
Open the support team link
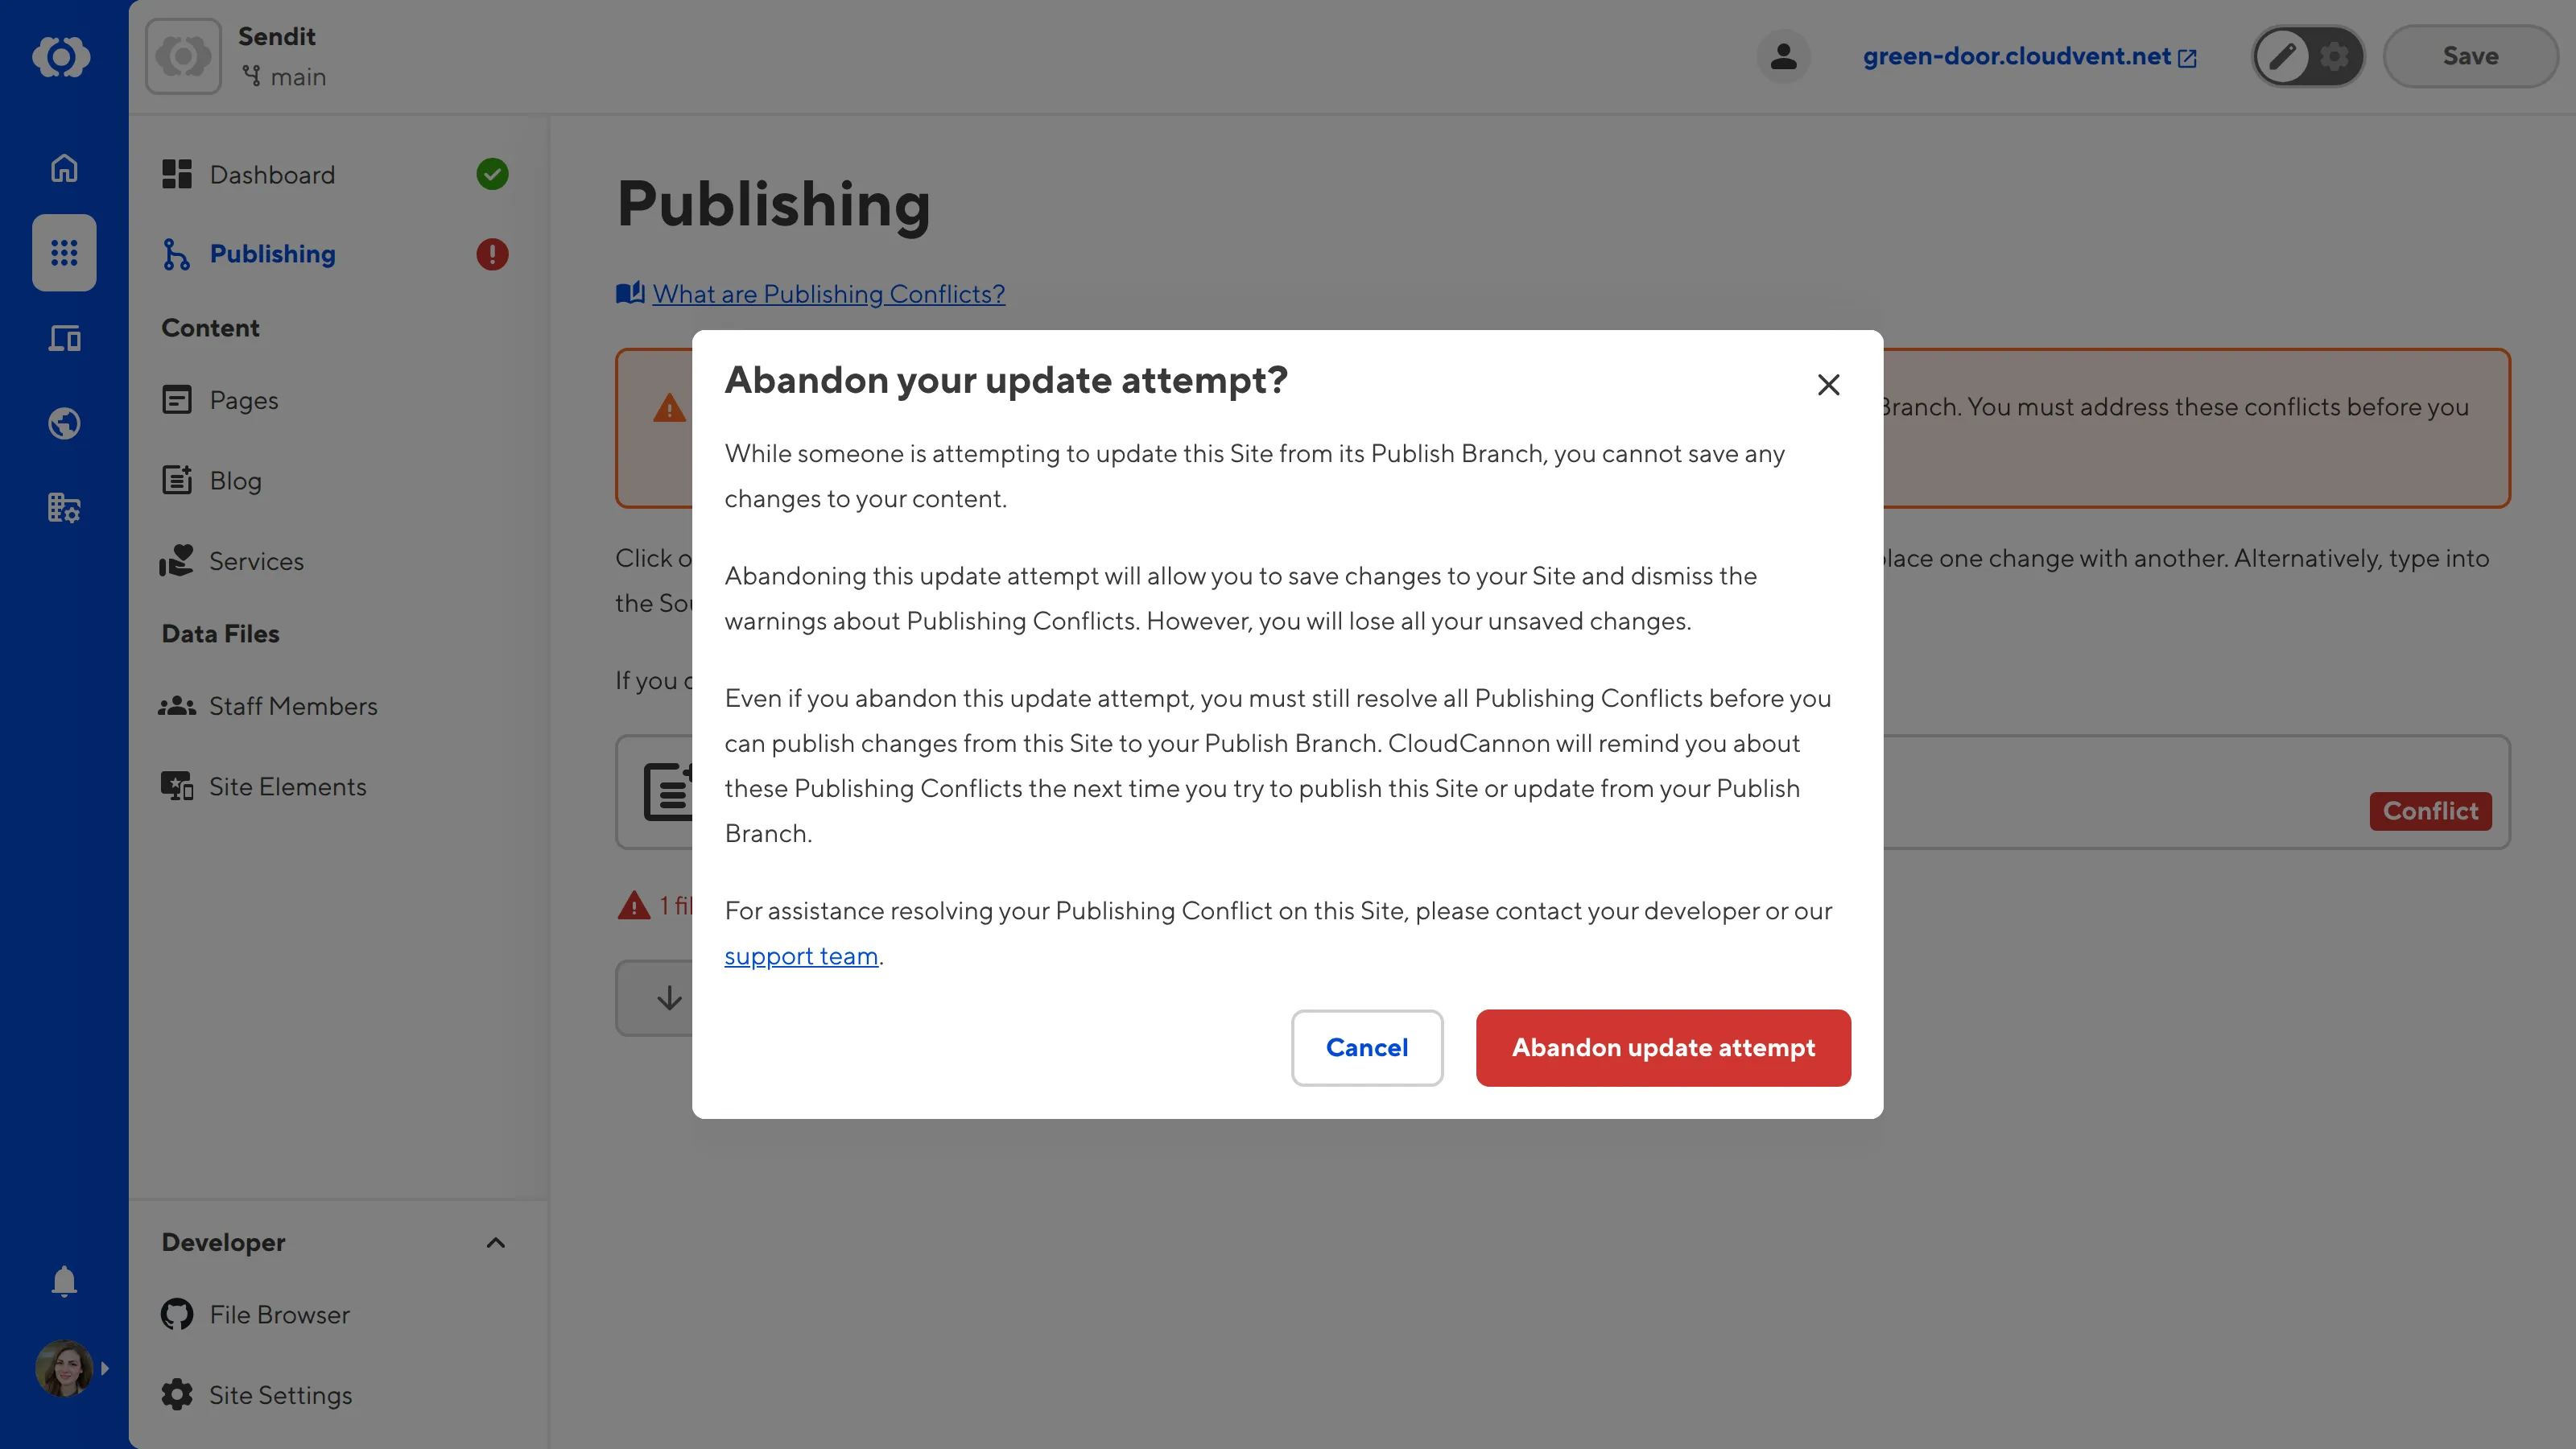[800, 955]
